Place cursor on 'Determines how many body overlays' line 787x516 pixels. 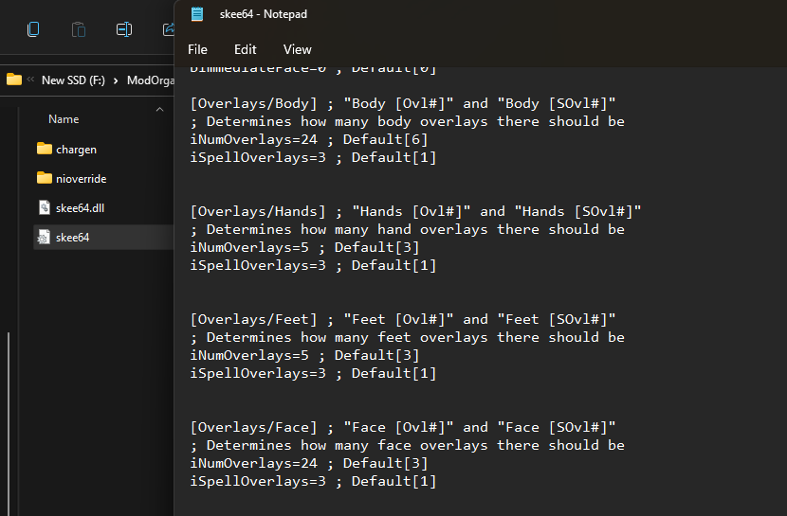[x=407, y=121]
